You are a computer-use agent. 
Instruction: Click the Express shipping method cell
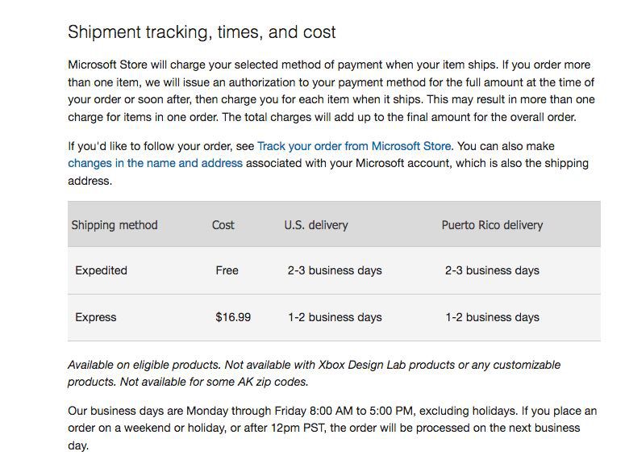click(96, 317)
